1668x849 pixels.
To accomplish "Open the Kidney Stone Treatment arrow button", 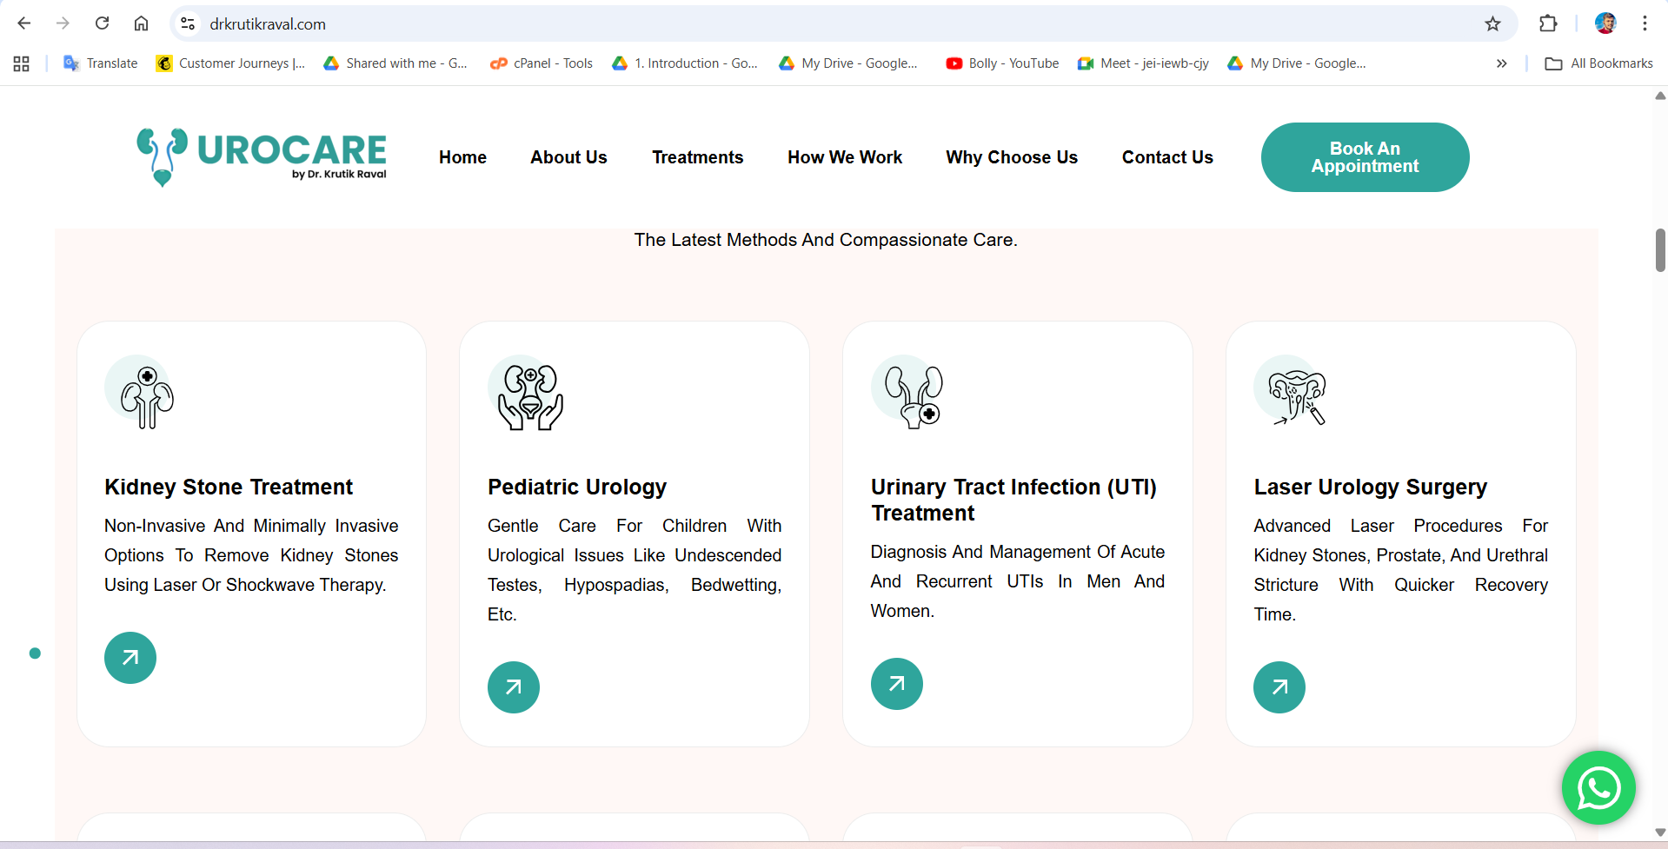I will click(x=130, y=658).
